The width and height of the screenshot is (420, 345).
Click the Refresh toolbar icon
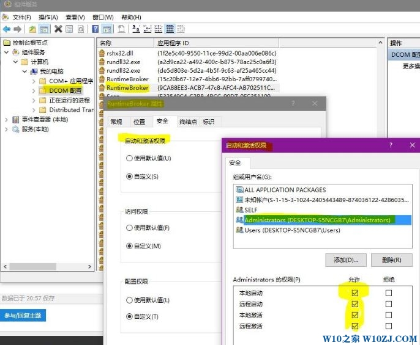[x=81, y=29]
